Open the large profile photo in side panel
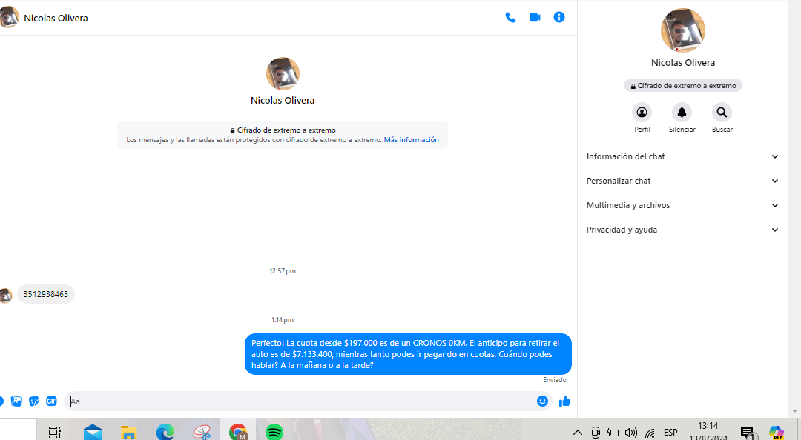Image resolution: width=801 pixels, height=440 pixels. click(x=683, y=30)
